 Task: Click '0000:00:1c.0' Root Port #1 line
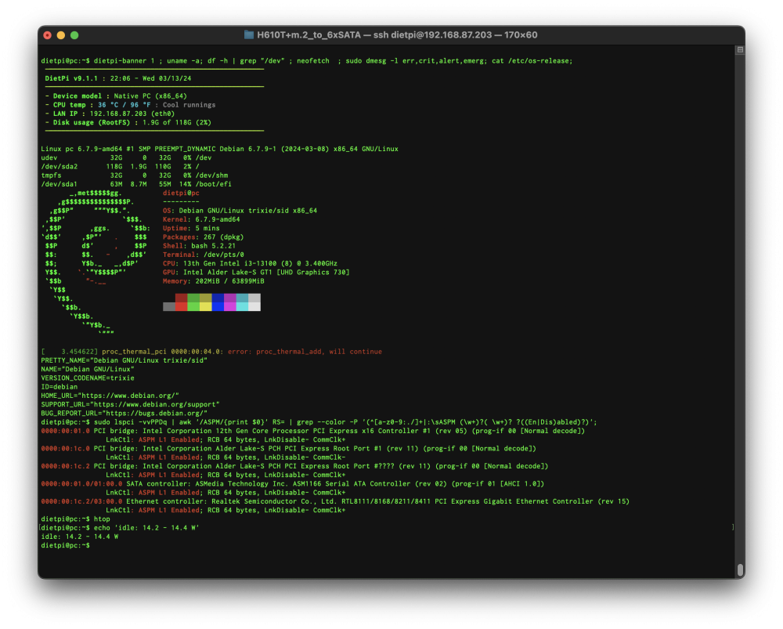[288, 449]
